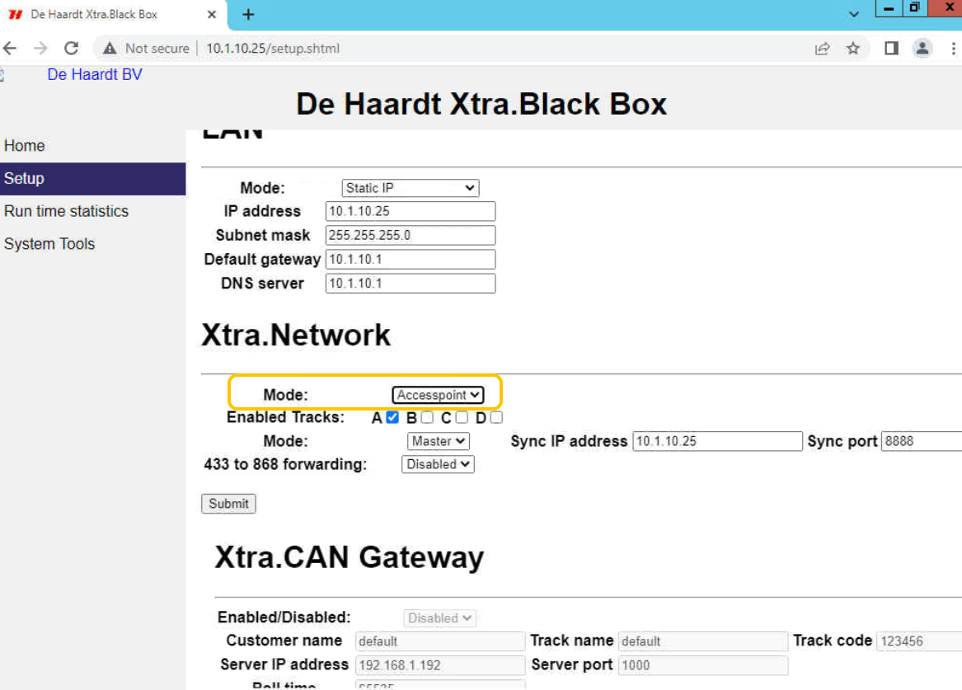Click the address bar URL

(272, 49)
